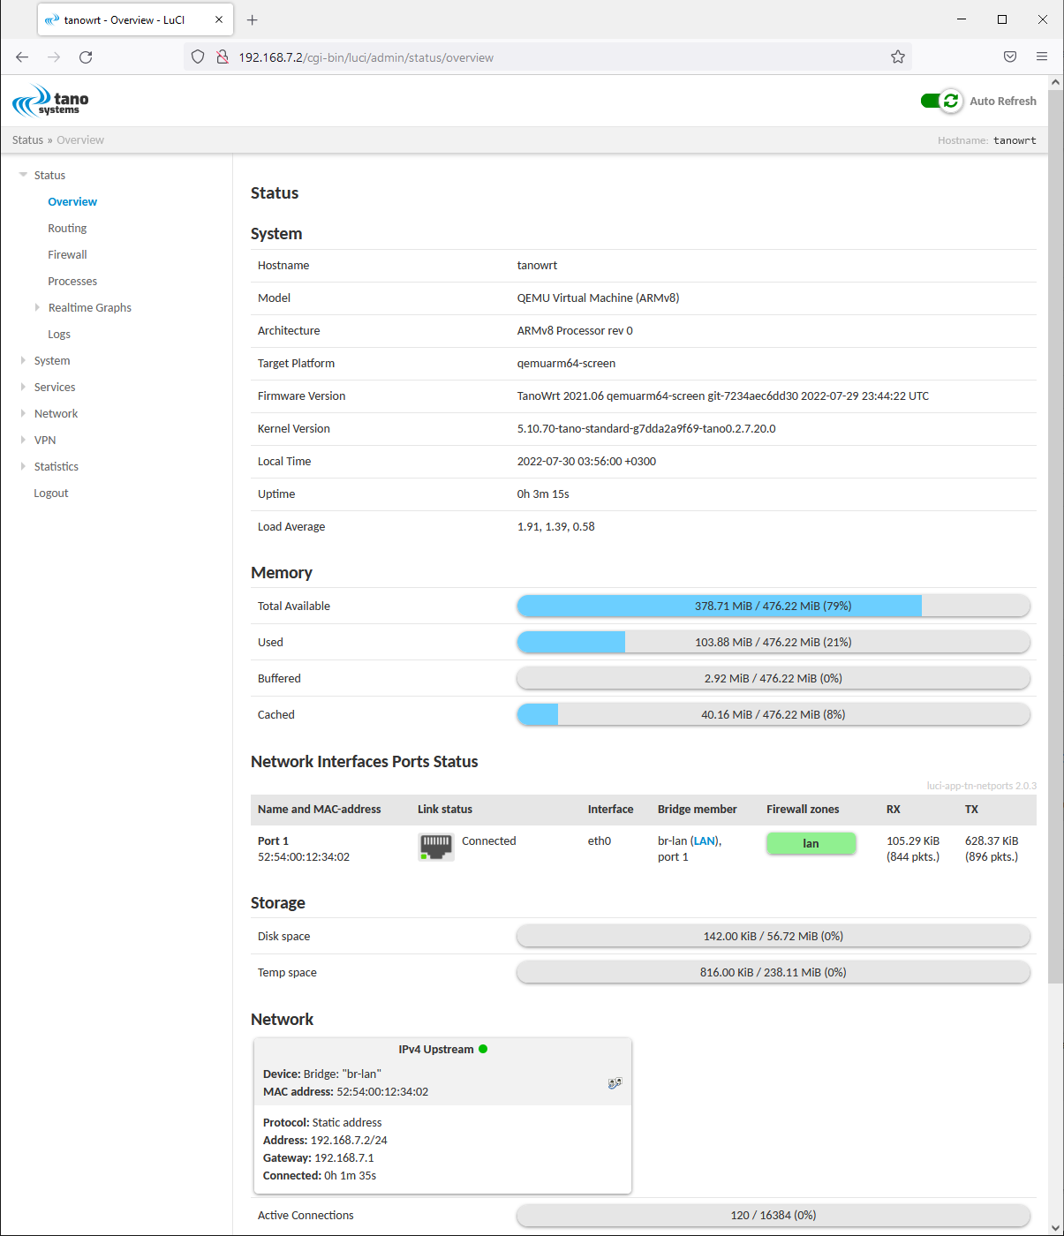Open the Processes page from the sidebar
The height and width of the screenshot is (1236, 1064).
pos(72,281)
